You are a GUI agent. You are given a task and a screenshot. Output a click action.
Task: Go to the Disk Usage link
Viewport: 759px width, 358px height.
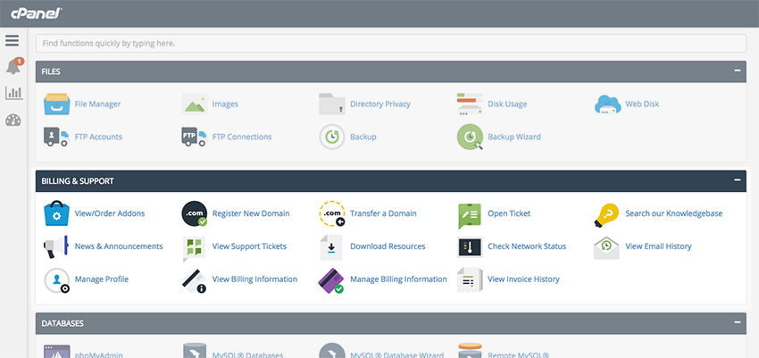(507, 104)
